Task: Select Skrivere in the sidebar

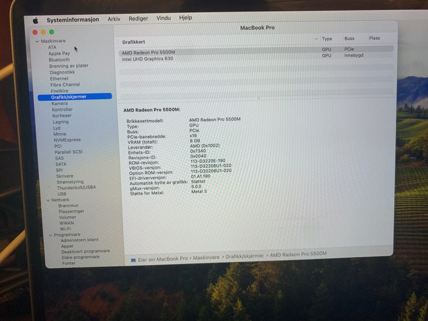Action: click(x=65, y=176)
